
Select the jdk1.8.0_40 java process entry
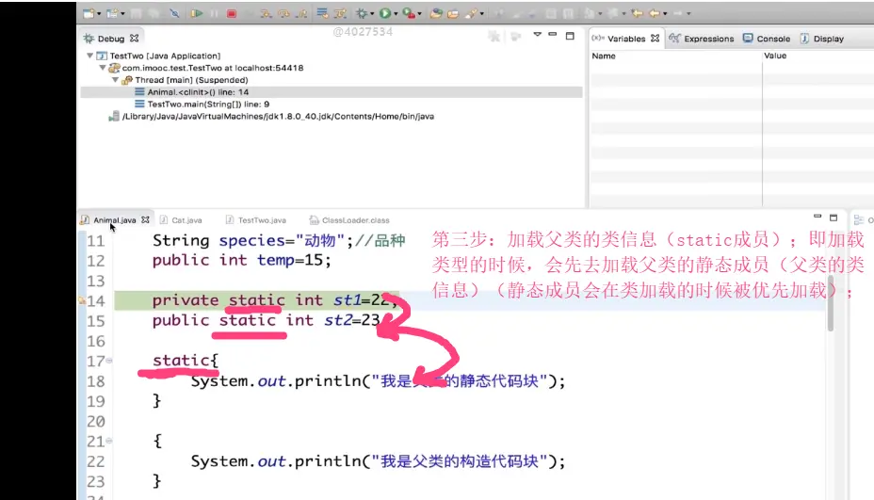[x=271, y=117]
